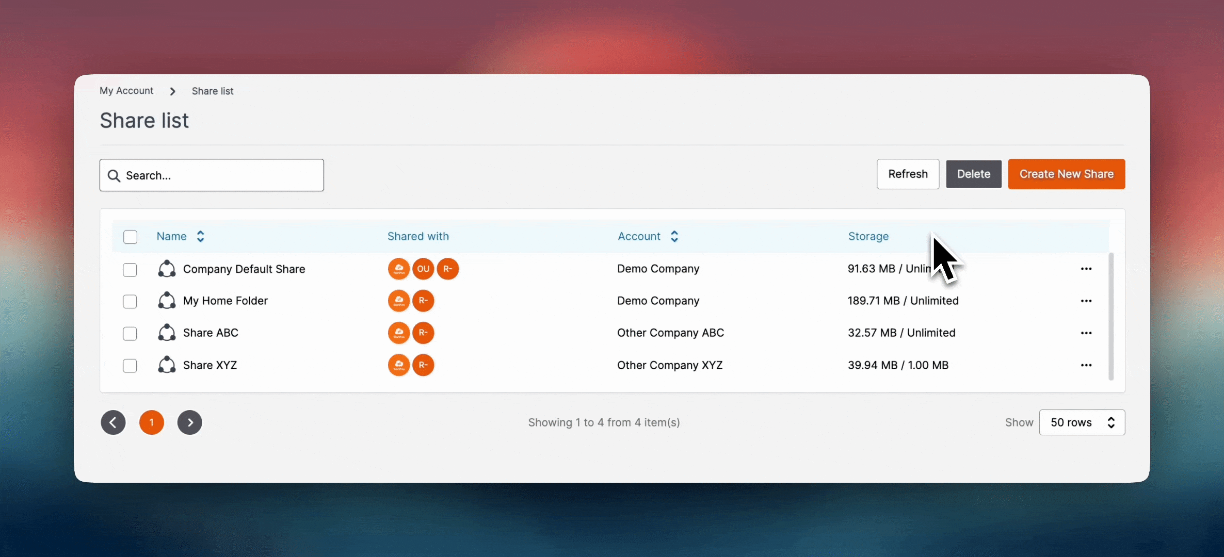Go to next page arrow

pyautogui.click(x=190, y=422)
